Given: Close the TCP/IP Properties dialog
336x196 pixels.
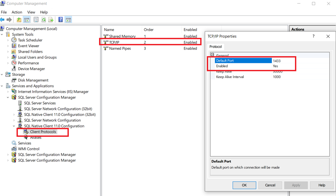Looking at the screenshot, I should tap(328, 36).
